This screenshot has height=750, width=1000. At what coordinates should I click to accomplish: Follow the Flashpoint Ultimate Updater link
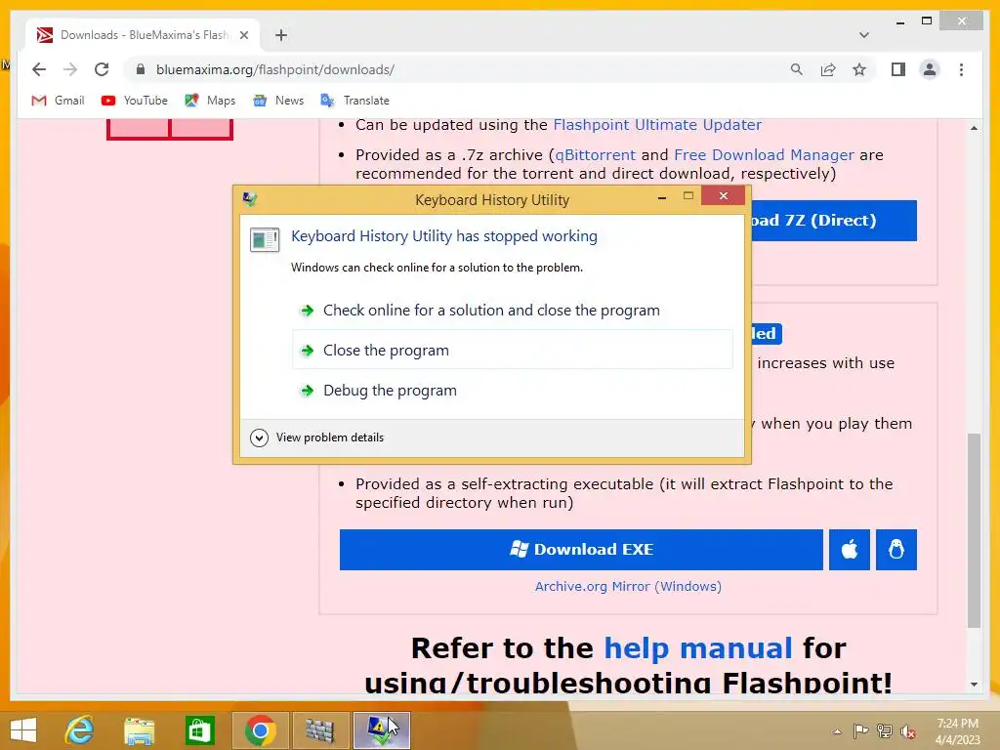pyautogui.click(x=657, y=125)
